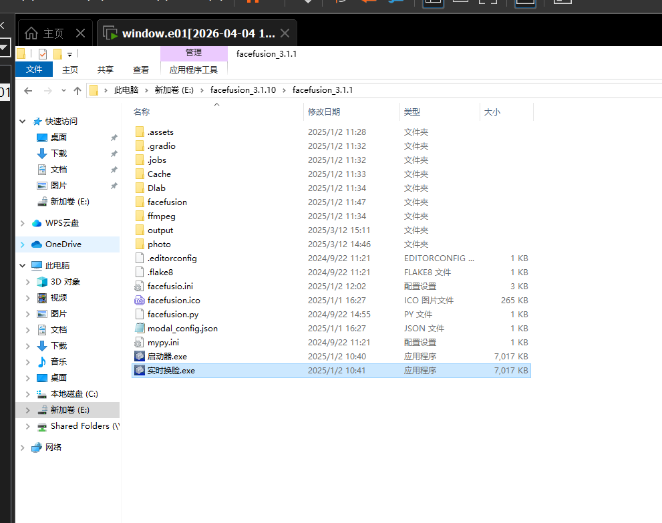Expand the 本地磁盘 (C:) node
Screen dimensions: 662x523
[28, 394]
